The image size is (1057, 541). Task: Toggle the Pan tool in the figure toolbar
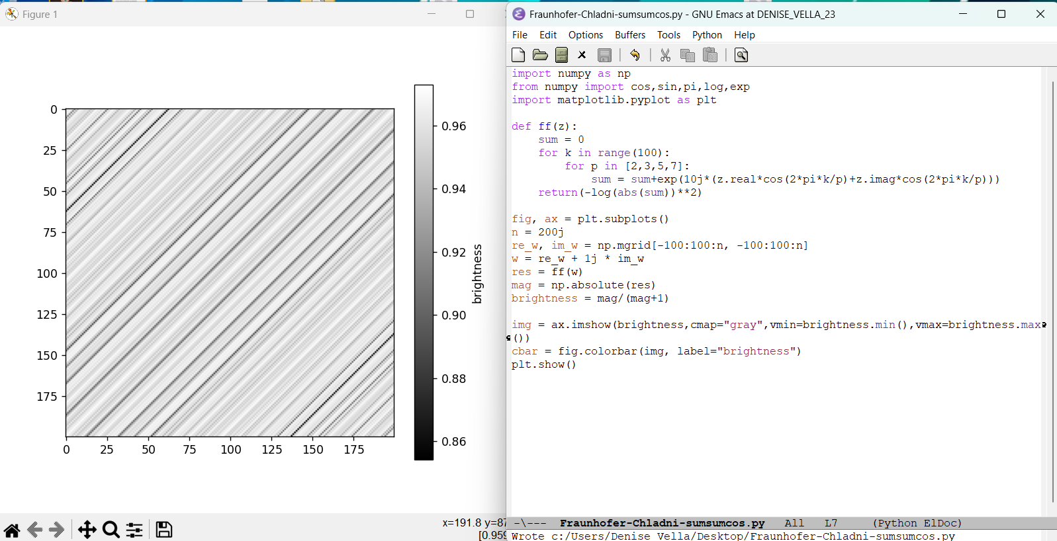(x=87, y=530)
